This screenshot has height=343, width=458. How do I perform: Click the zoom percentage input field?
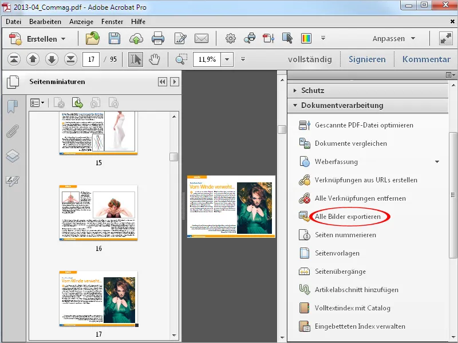click(x=207, y=59)
